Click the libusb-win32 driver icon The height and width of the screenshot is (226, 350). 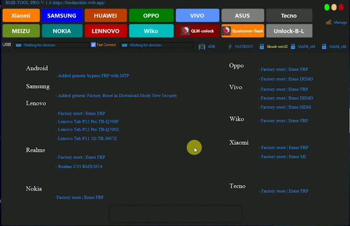click(261, 46)
